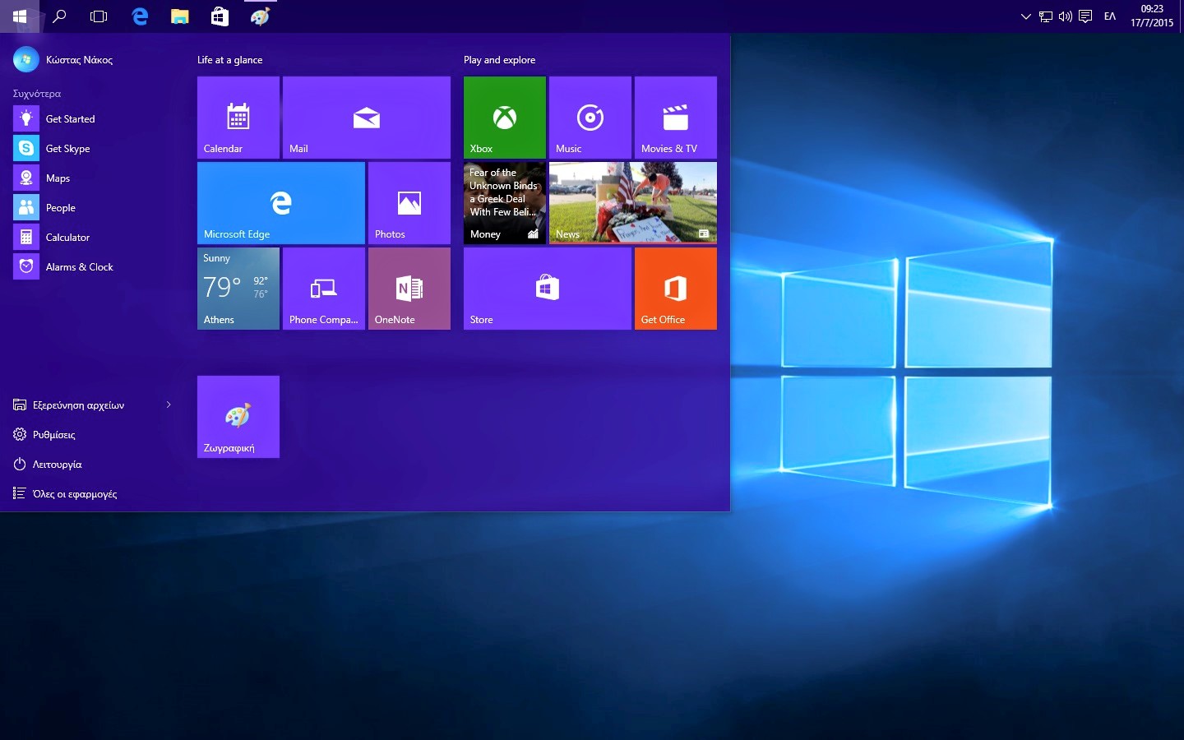Open Get Skype from frequent apps
The width and height of the screenshot is (1184, 740).
[x=67, y=149]
